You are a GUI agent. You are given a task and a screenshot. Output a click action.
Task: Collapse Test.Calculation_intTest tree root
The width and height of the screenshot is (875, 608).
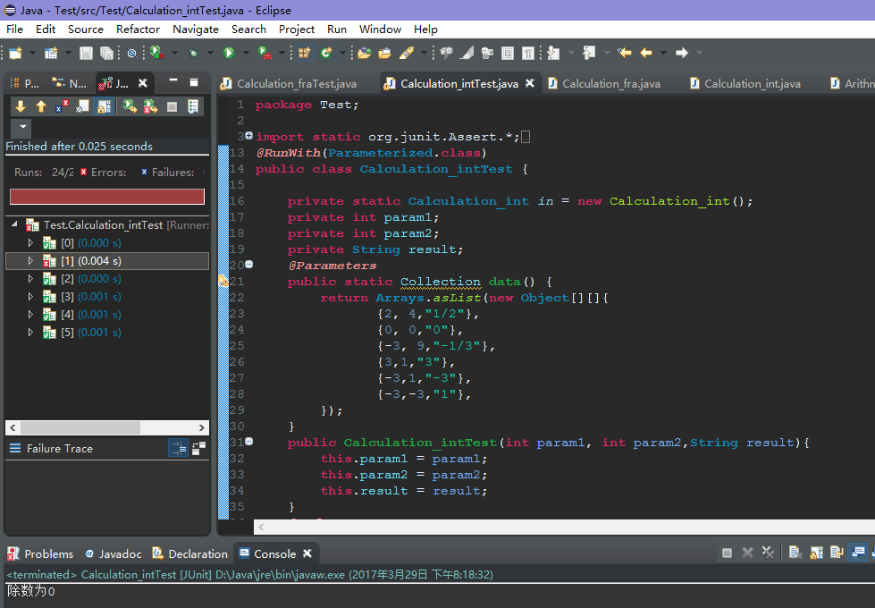tap(14, 224)
